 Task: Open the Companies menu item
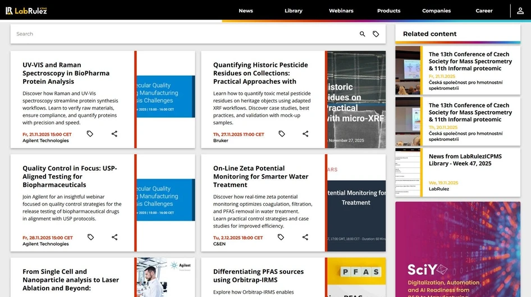click(436, 11)
